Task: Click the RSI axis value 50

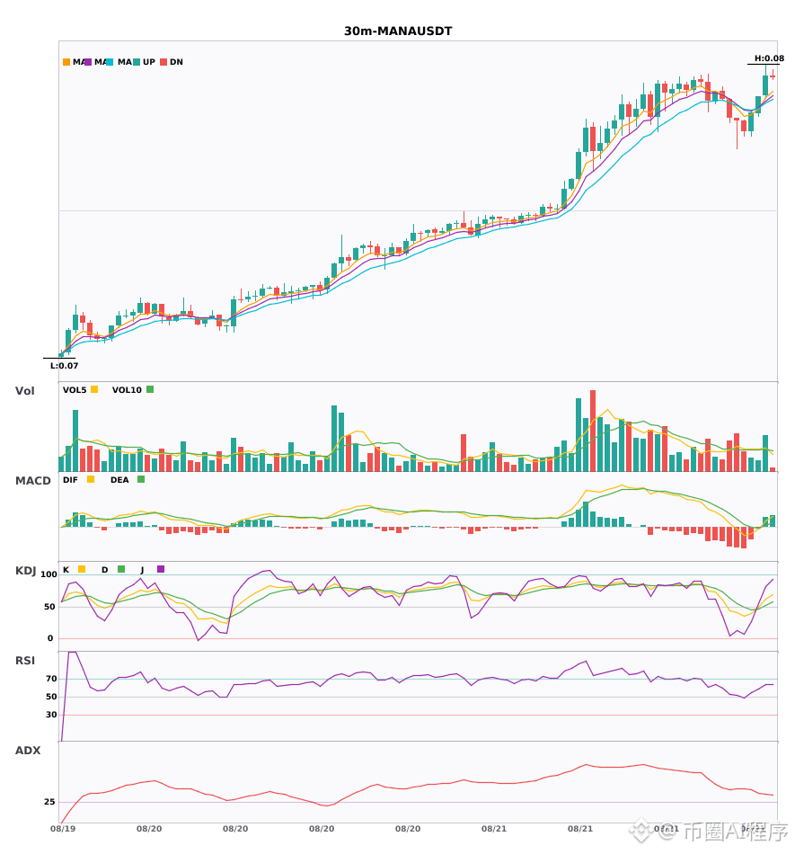Action: [51, 697]
